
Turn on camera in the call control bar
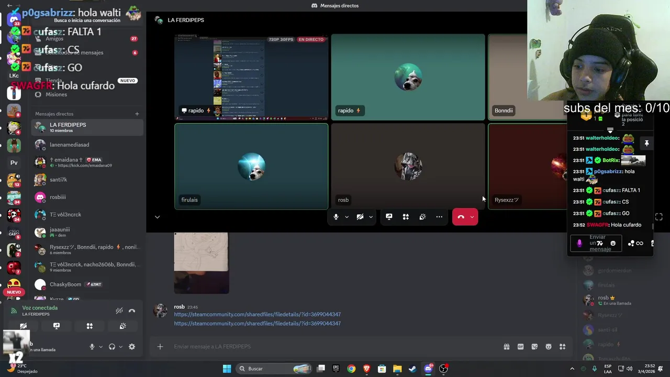pos(360,217)
